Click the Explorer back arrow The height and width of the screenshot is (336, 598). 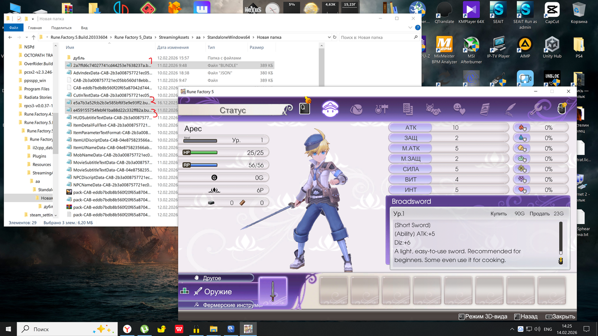click(x=10, y=37)
